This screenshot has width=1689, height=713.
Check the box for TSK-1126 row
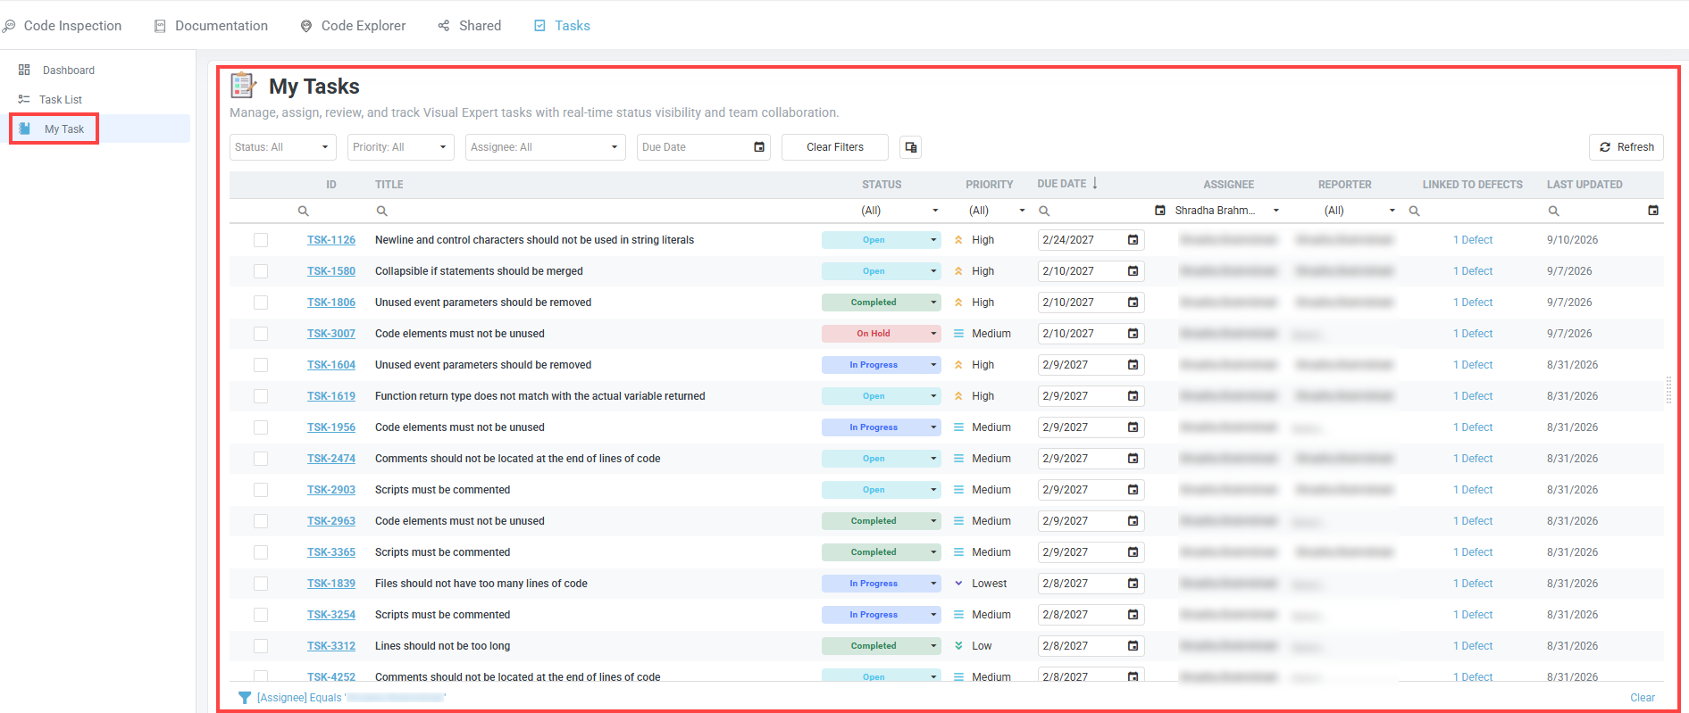coord(261,240)
